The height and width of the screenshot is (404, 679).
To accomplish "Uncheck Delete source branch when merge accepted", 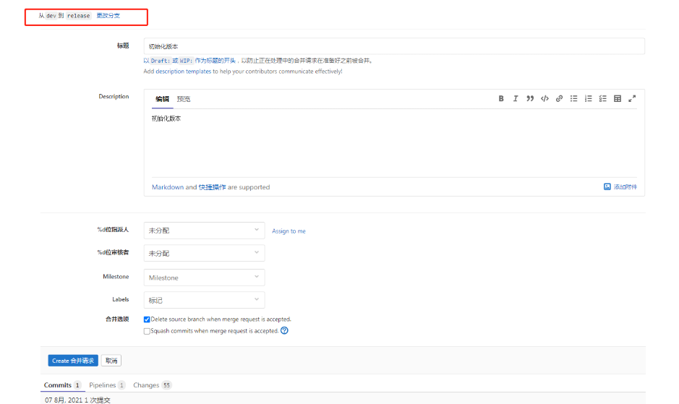I will pos(147,319).
